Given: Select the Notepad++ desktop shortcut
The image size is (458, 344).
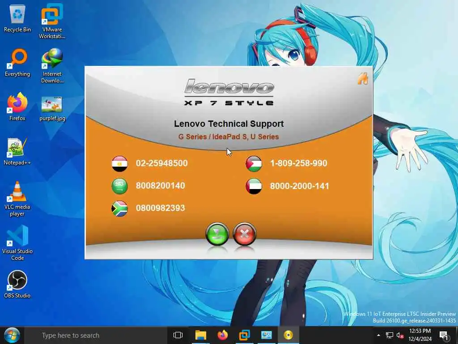Looking at the screenshot, I should coord(17,151).
